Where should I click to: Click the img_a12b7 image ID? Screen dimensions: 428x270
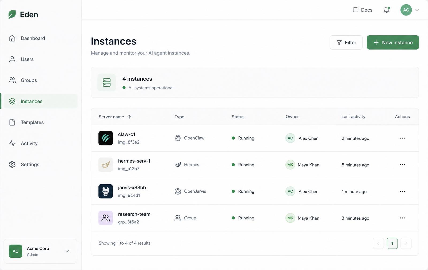click(x=129, y=169)
